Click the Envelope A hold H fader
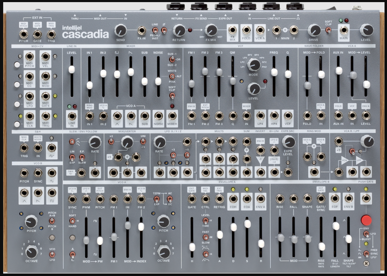Image resolution: width=387 pixels, height=276 pixels. tap(192, 247)
